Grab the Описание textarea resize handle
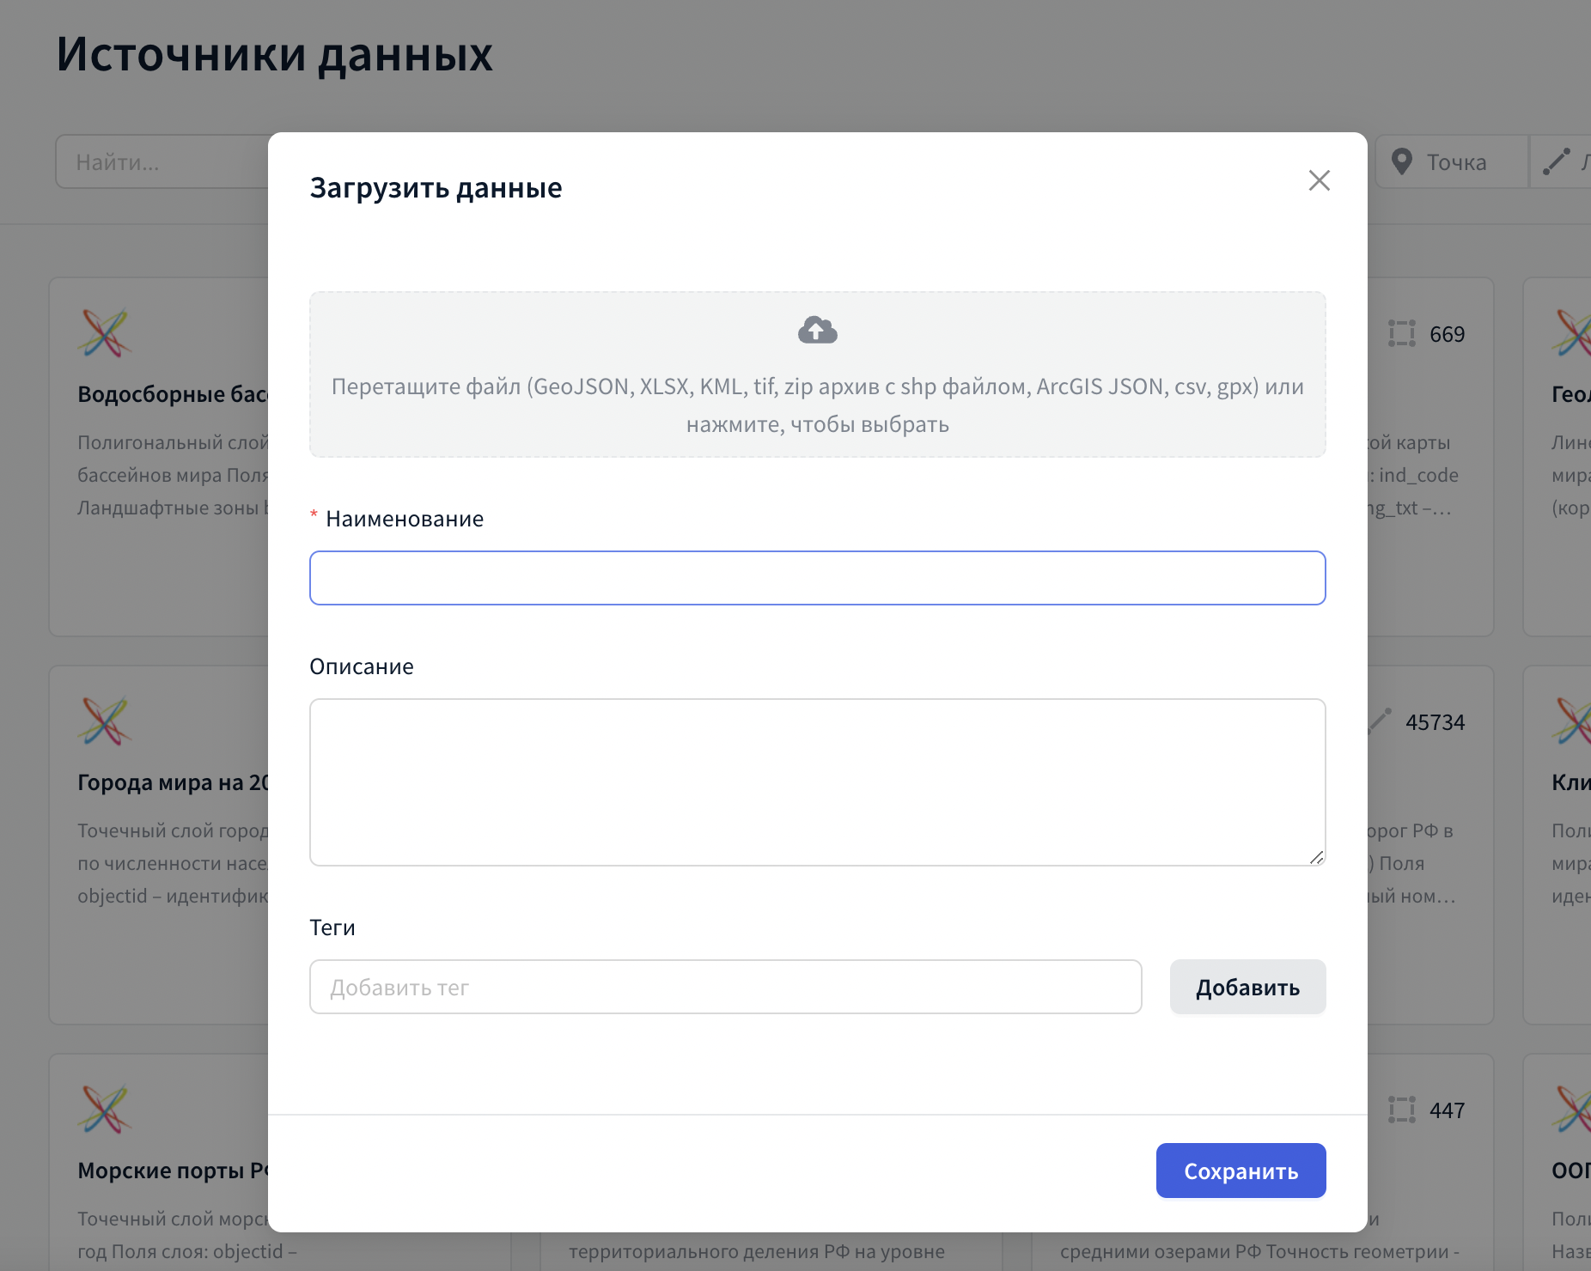 pyautogui.click(x=1316, y=857)
